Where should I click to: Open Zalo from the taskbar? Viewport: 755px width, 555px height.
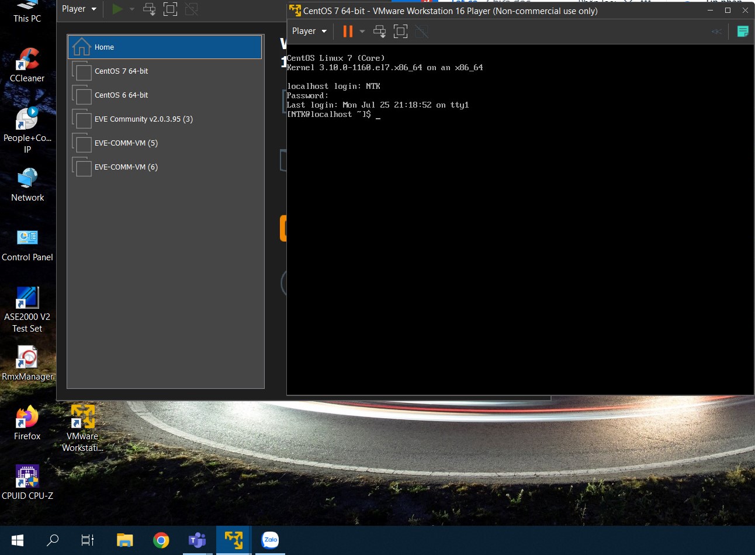tap(270, 540)
